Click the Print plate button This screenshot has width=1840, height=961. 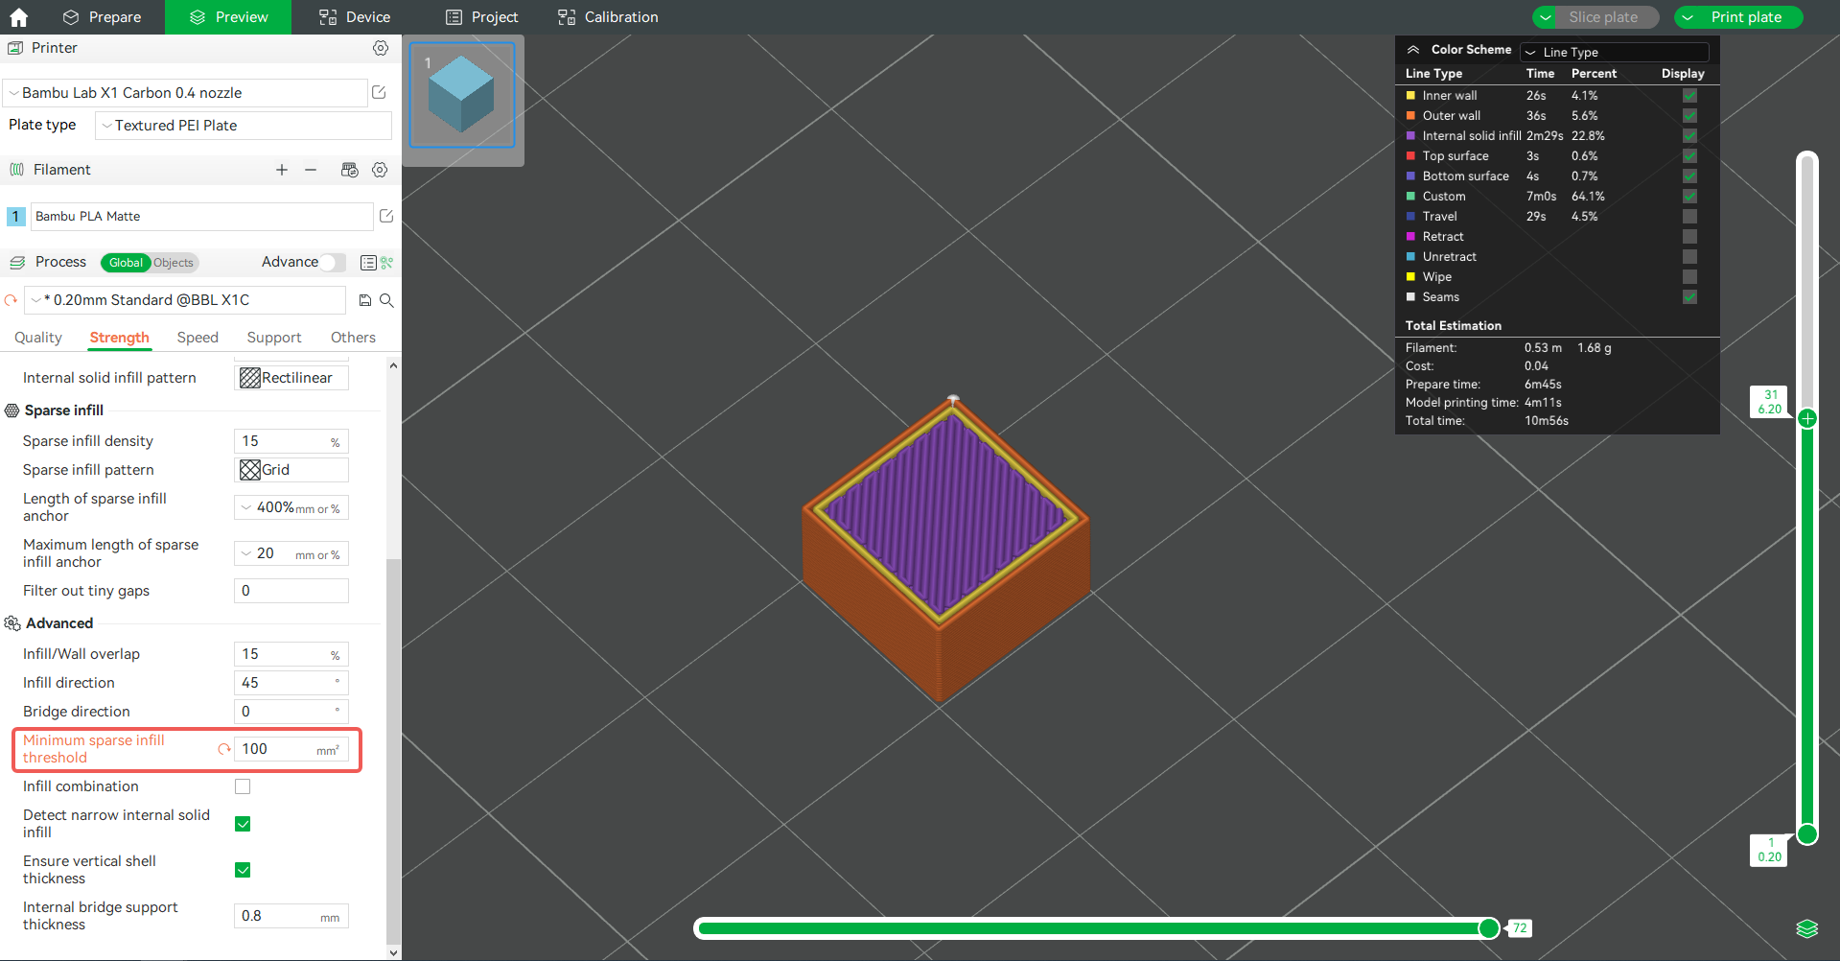coord(1746,17)
